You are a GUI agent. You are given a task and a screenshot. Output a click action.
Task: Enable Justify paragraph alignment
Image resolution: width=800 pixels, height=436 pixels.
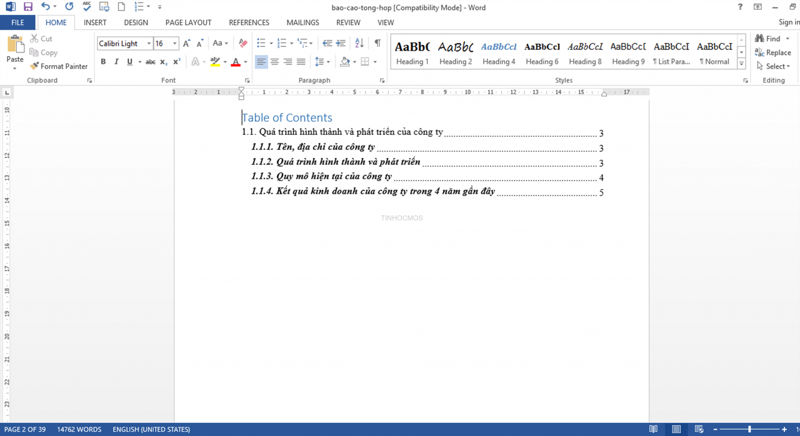(x=301, y=62)
